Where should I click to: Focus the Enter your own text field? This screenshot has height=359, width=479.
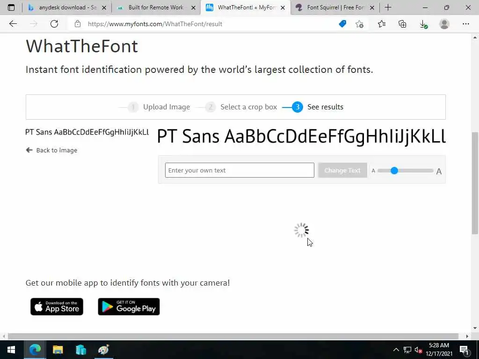tap(239, 170)
